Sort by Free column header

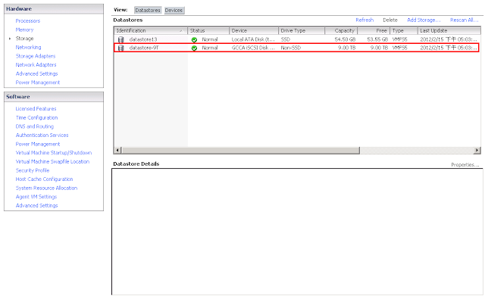point(374,30)
